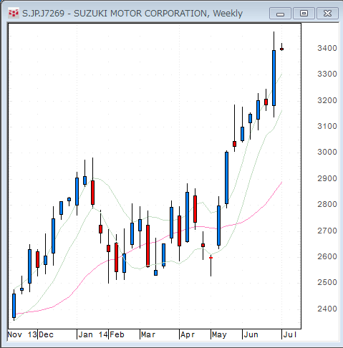Click the chart window's app icon
343x348 pixels.
[x=14, y=14]
